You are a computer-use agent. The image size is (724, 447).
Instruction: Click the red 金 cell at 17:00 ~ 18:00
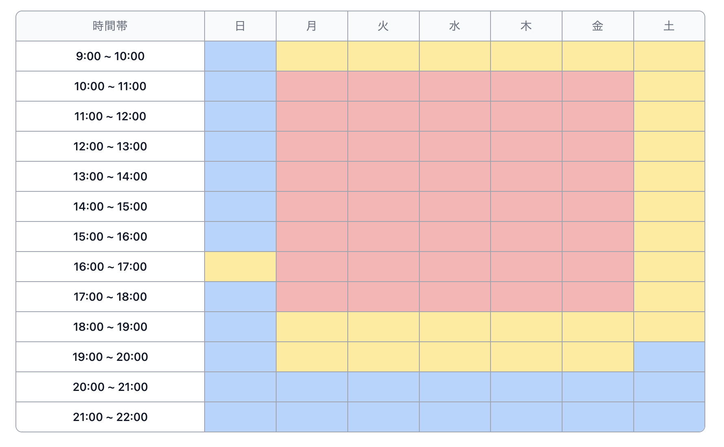(x=598, y=297)
